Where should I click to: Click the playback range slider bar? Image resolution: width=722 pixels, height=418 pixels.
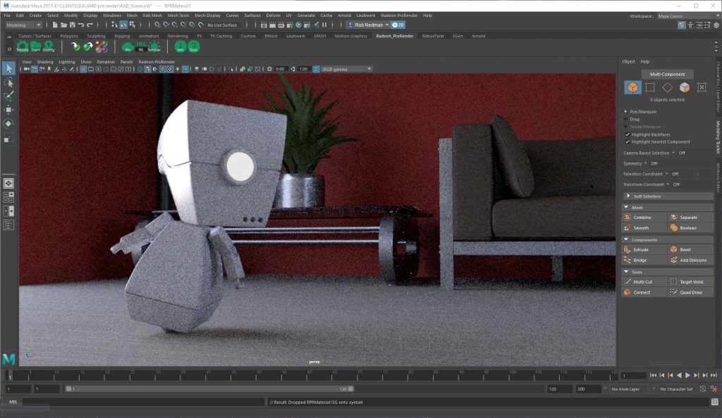tap(209, 388)
